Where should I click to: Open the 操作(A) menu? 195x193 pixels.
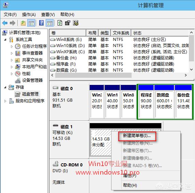coord(29,15)
